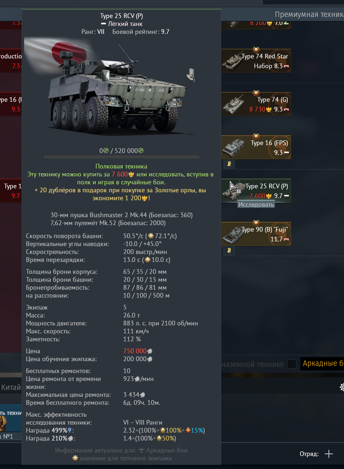Click the premium medal badge above Type 74 (G)
The height and width of the screenshot is (469, 344).
pyautogui.click(x=256, y=93)
